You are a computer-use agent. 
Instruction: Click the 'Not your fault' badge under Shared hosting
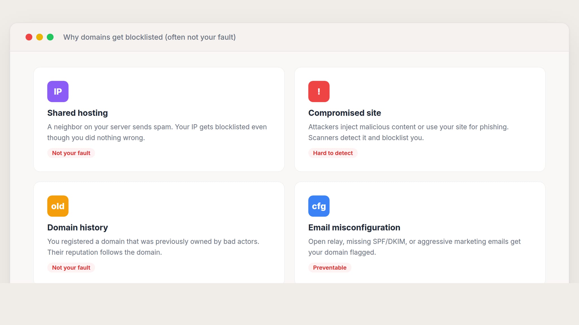coord(71,153)
